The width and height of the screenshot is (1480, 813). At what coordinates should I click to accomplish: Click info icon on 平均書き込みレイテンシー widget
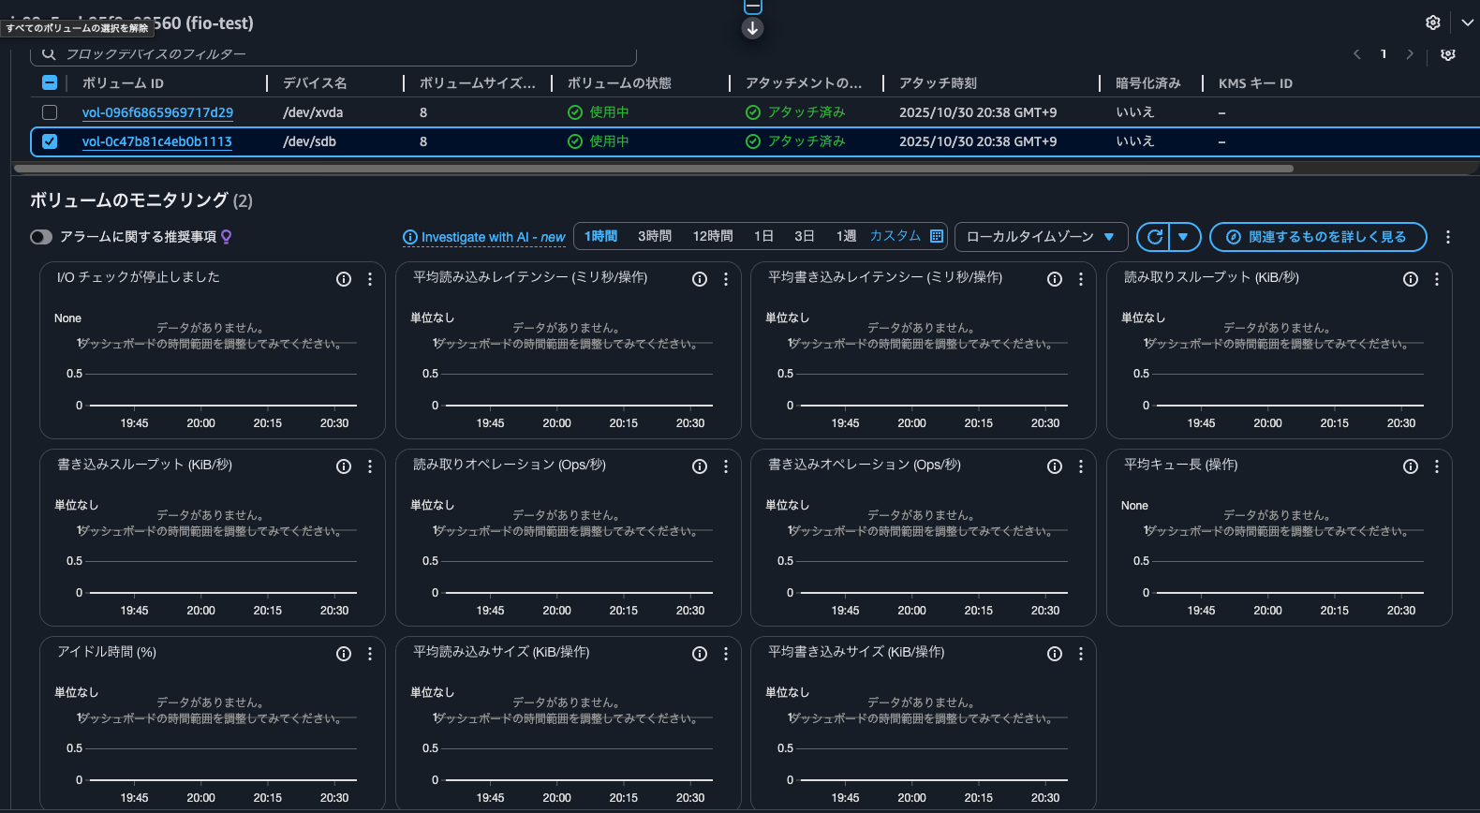(x=1055, y=279)
